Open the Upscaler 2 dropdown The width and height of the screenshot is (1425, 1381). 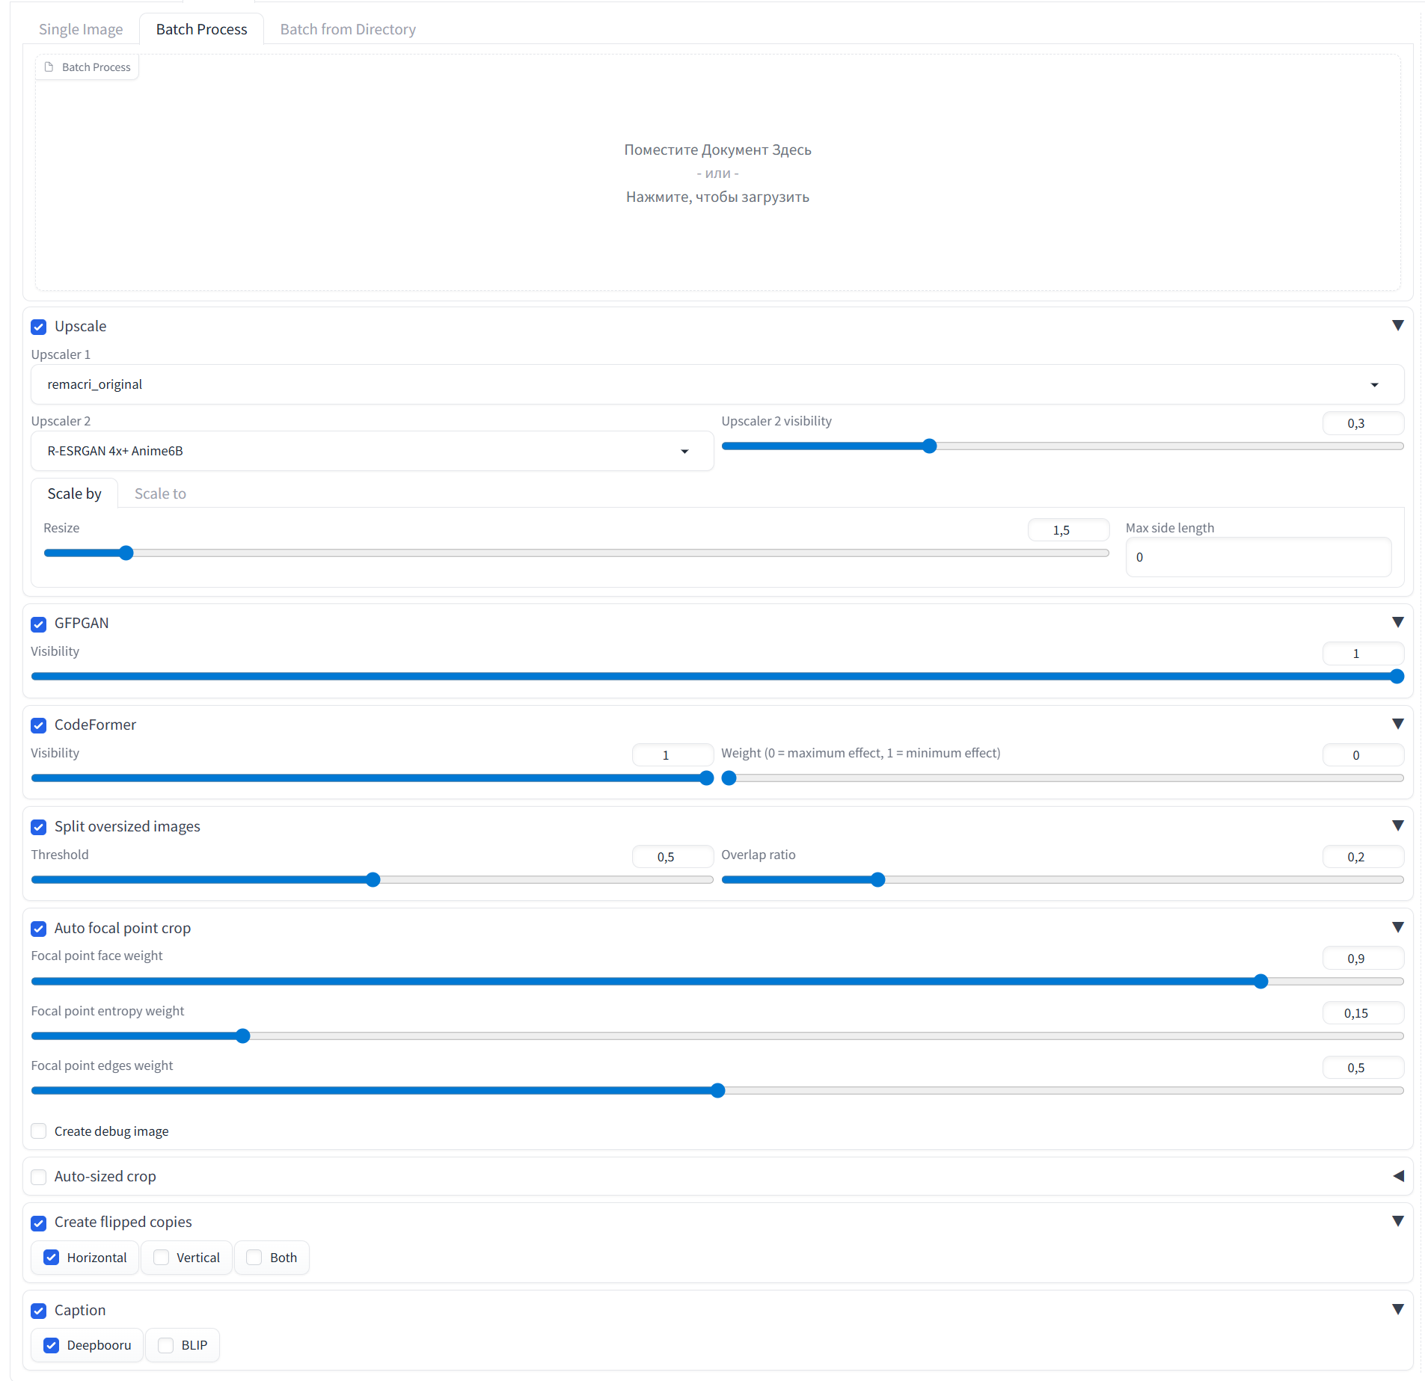[372, 451]
